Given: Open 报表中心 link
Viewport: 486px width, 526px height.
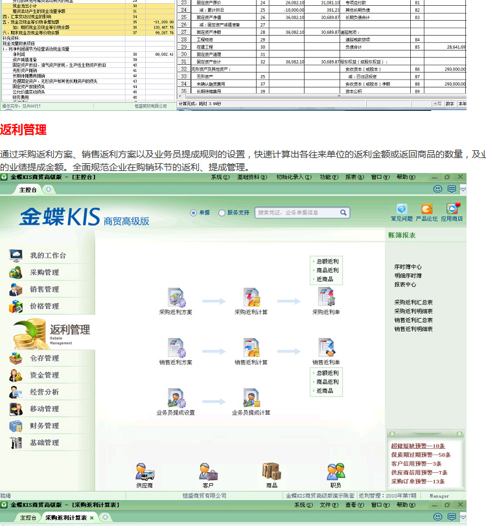Looking at the screenshot, I should 405,284.
